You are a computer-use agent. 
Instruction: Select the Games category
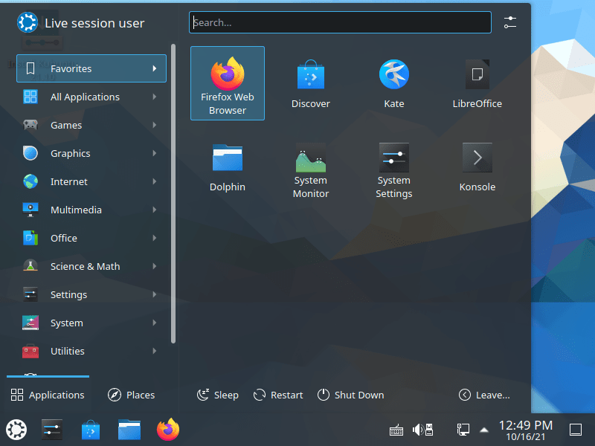91,125
